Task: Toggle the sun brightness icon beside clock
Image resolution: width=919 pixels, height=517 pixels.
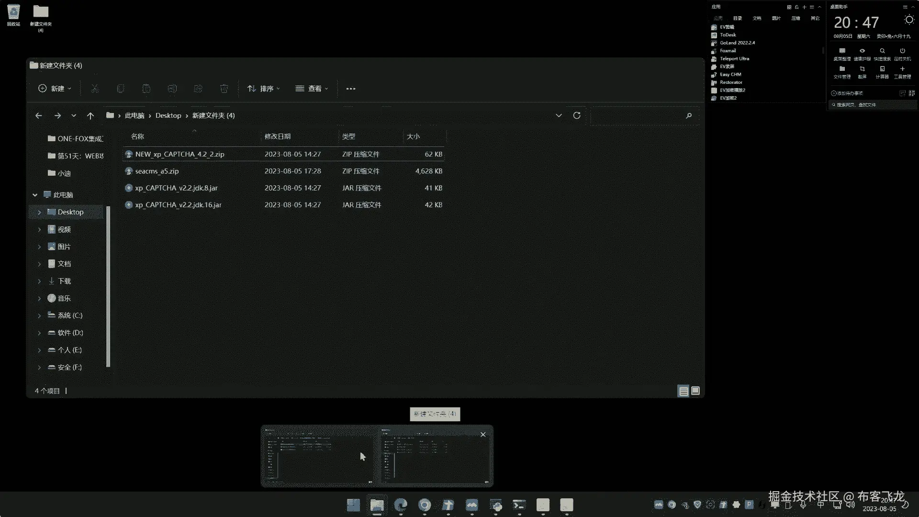Action: click(x=909, y=20)
